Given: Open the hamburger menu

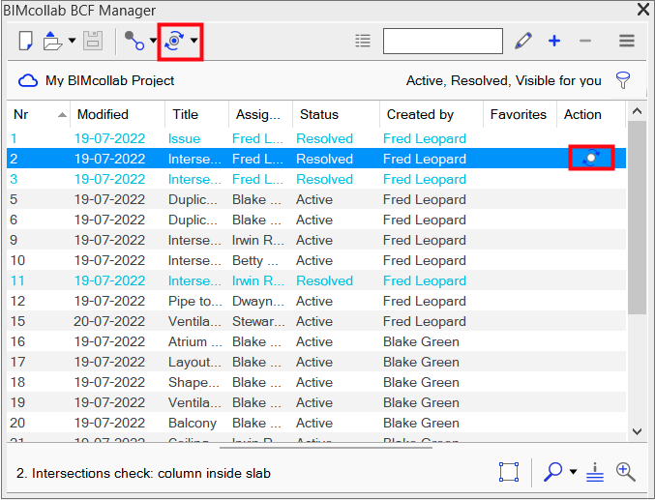Looking at the screenshot, I should point(627,41).
